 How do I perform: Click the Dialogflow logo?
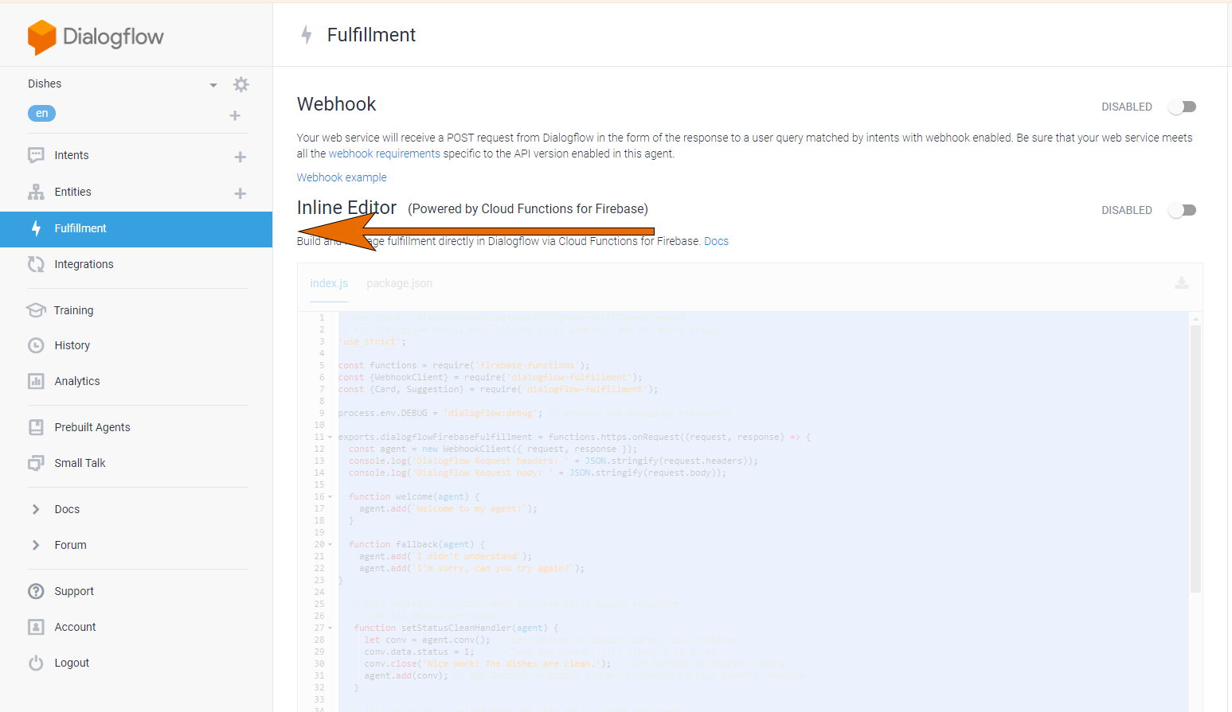(x=96, y=37)
